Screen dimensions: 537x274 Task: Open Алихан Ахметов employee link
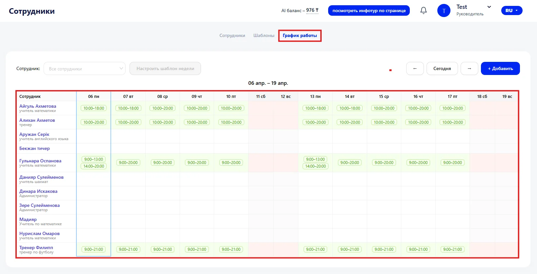point(37,120)
